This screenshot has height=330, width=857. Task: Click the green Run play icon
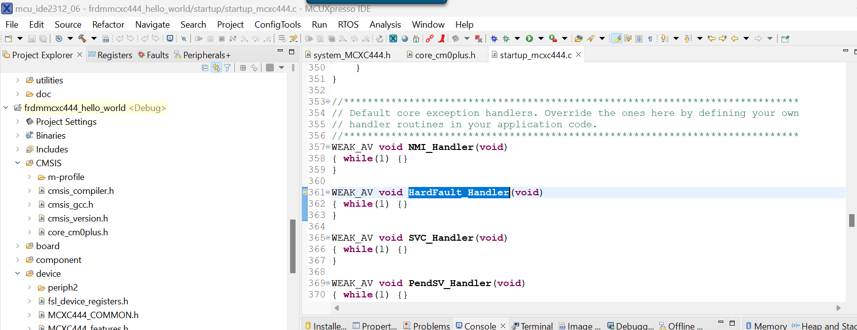coord(529,38)
